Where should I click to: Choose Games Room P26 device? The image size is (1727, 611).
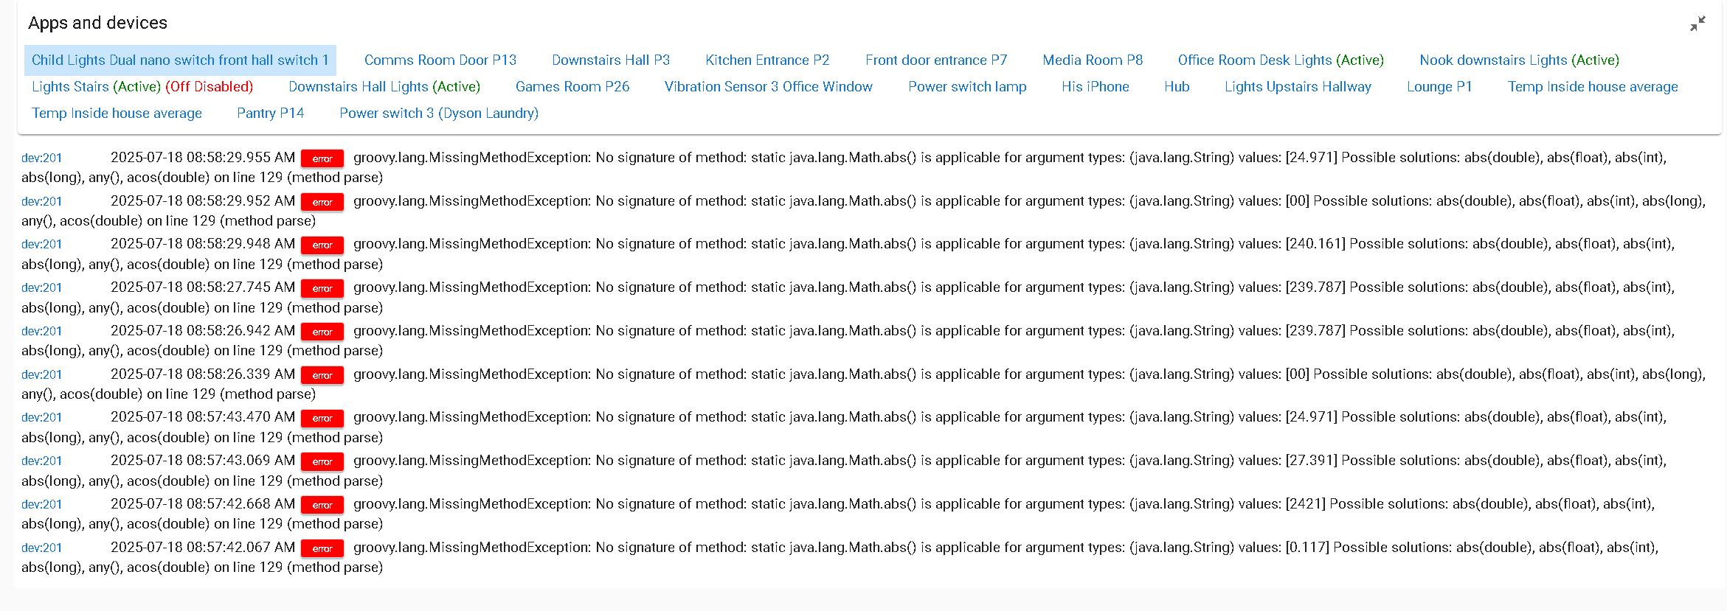pyautogui.click(x=572, y=87)
